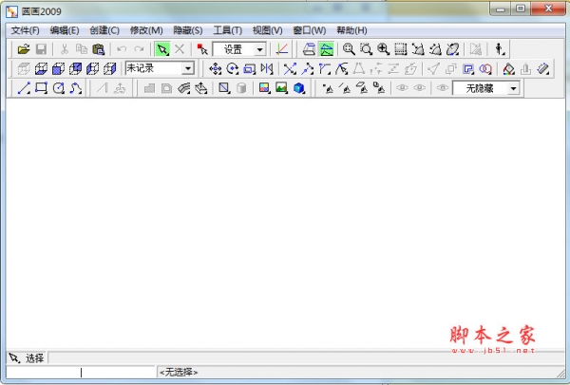The height and width of the screenshot is (385, 570).
Task: Click the copy pages icon
Action: (x=82, y=49)
